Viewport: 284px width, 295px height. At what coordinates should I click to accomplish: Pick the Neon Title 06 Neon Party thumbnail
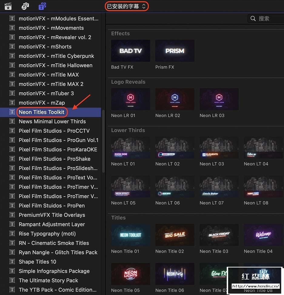[x=175, y=274]
